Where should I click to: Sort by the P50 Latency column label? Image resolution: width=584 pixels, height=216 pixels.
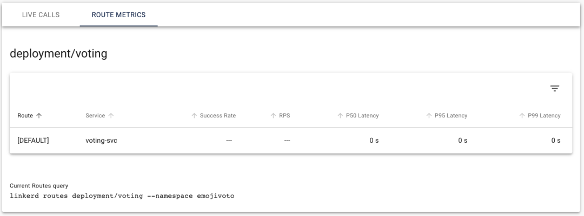pyautogui.click(x=362, y=115)
